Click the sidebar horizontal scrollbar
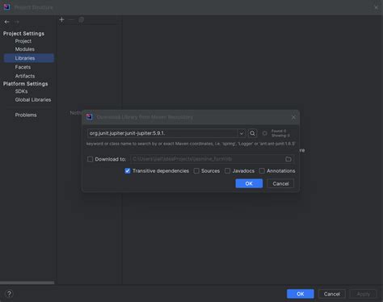Screen dimensions: 383x302 point(27,283)
